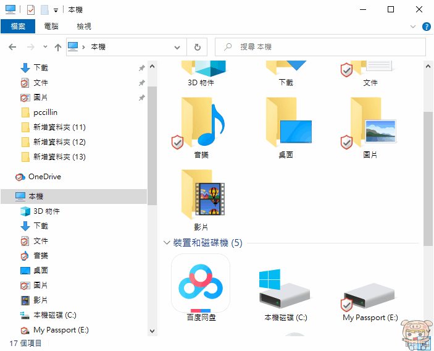Open the 下載 folder in main pane
This screenshot has height=351, width=434.
286,74
